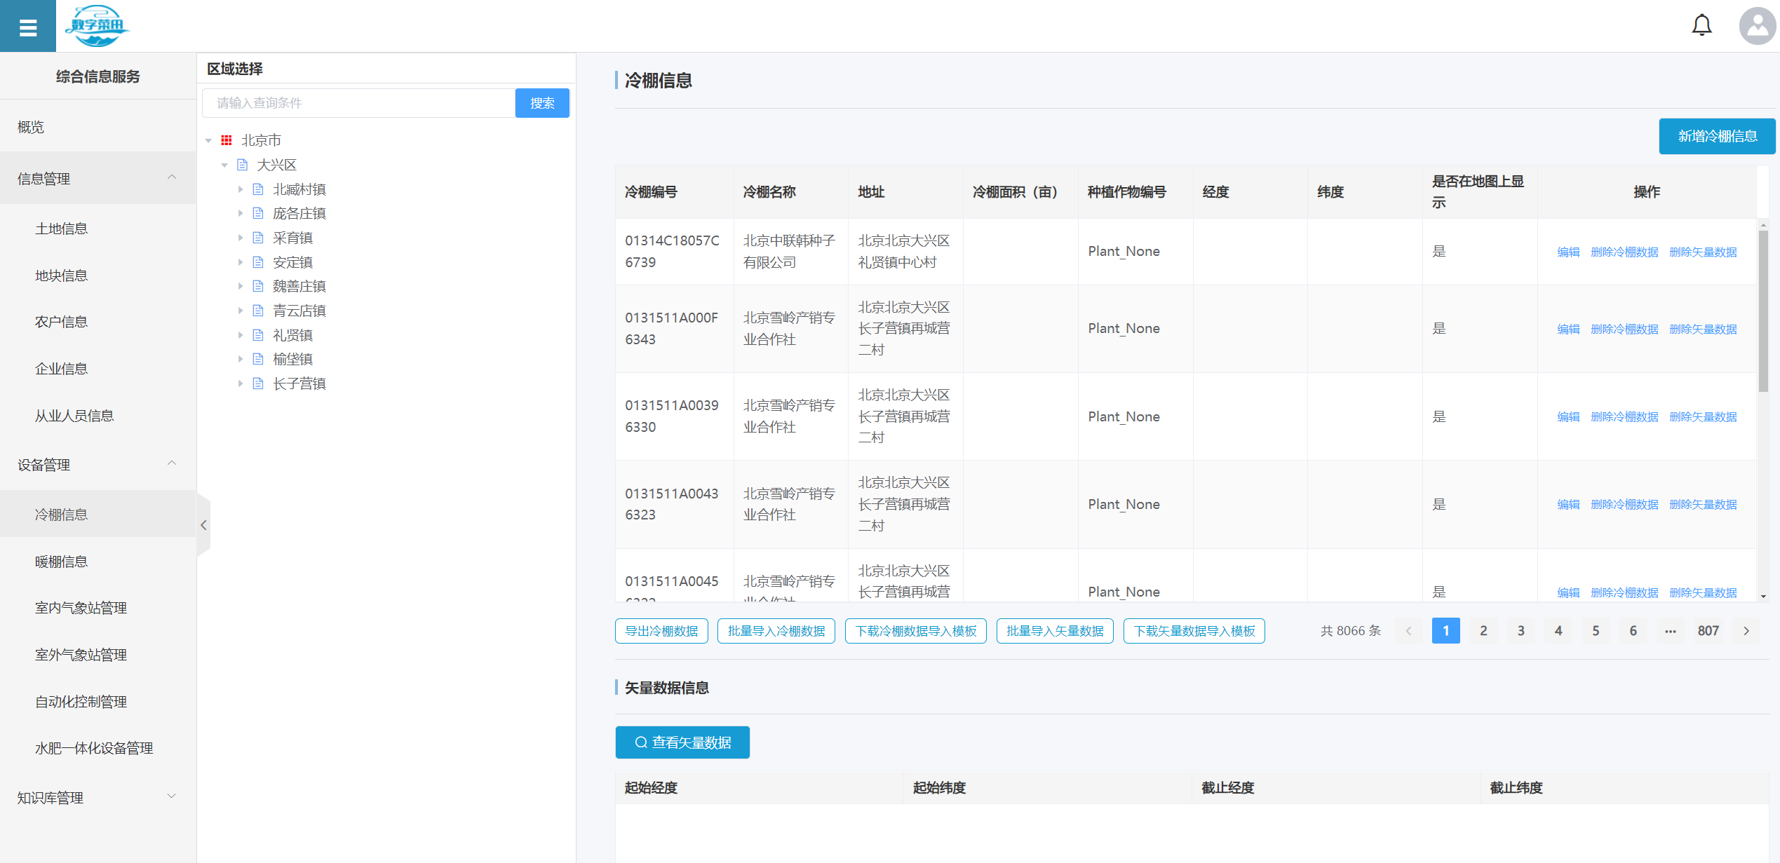This screenshot has height=863, width=1780.
Task: Open the notification bell
Action: [x=1701, y=25]
